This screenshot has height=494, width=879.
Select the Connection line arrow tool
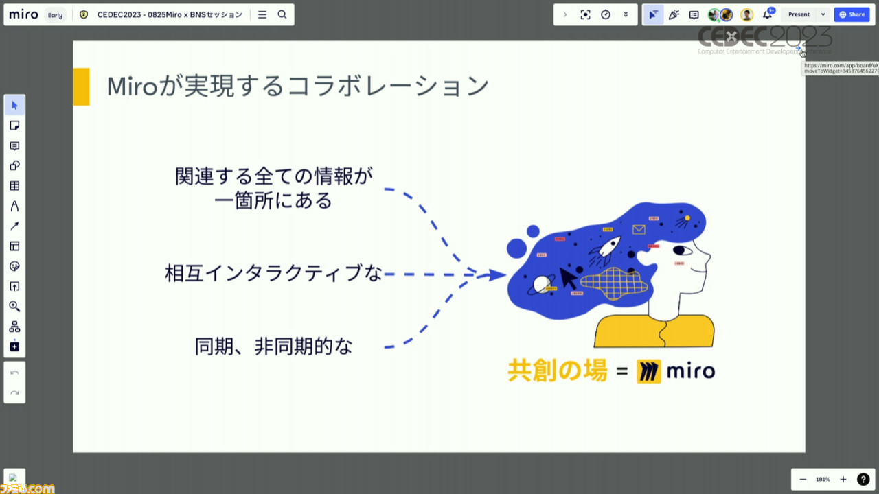(x=14, y=226)
